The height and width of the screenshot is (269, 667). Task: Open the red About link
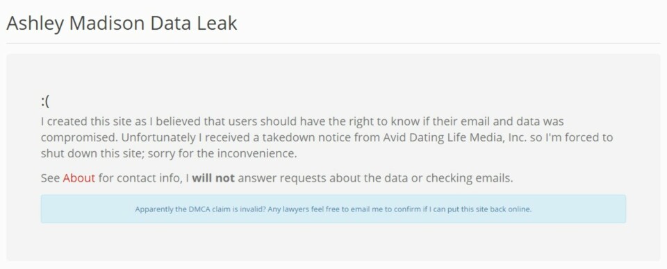pos(79,177)
